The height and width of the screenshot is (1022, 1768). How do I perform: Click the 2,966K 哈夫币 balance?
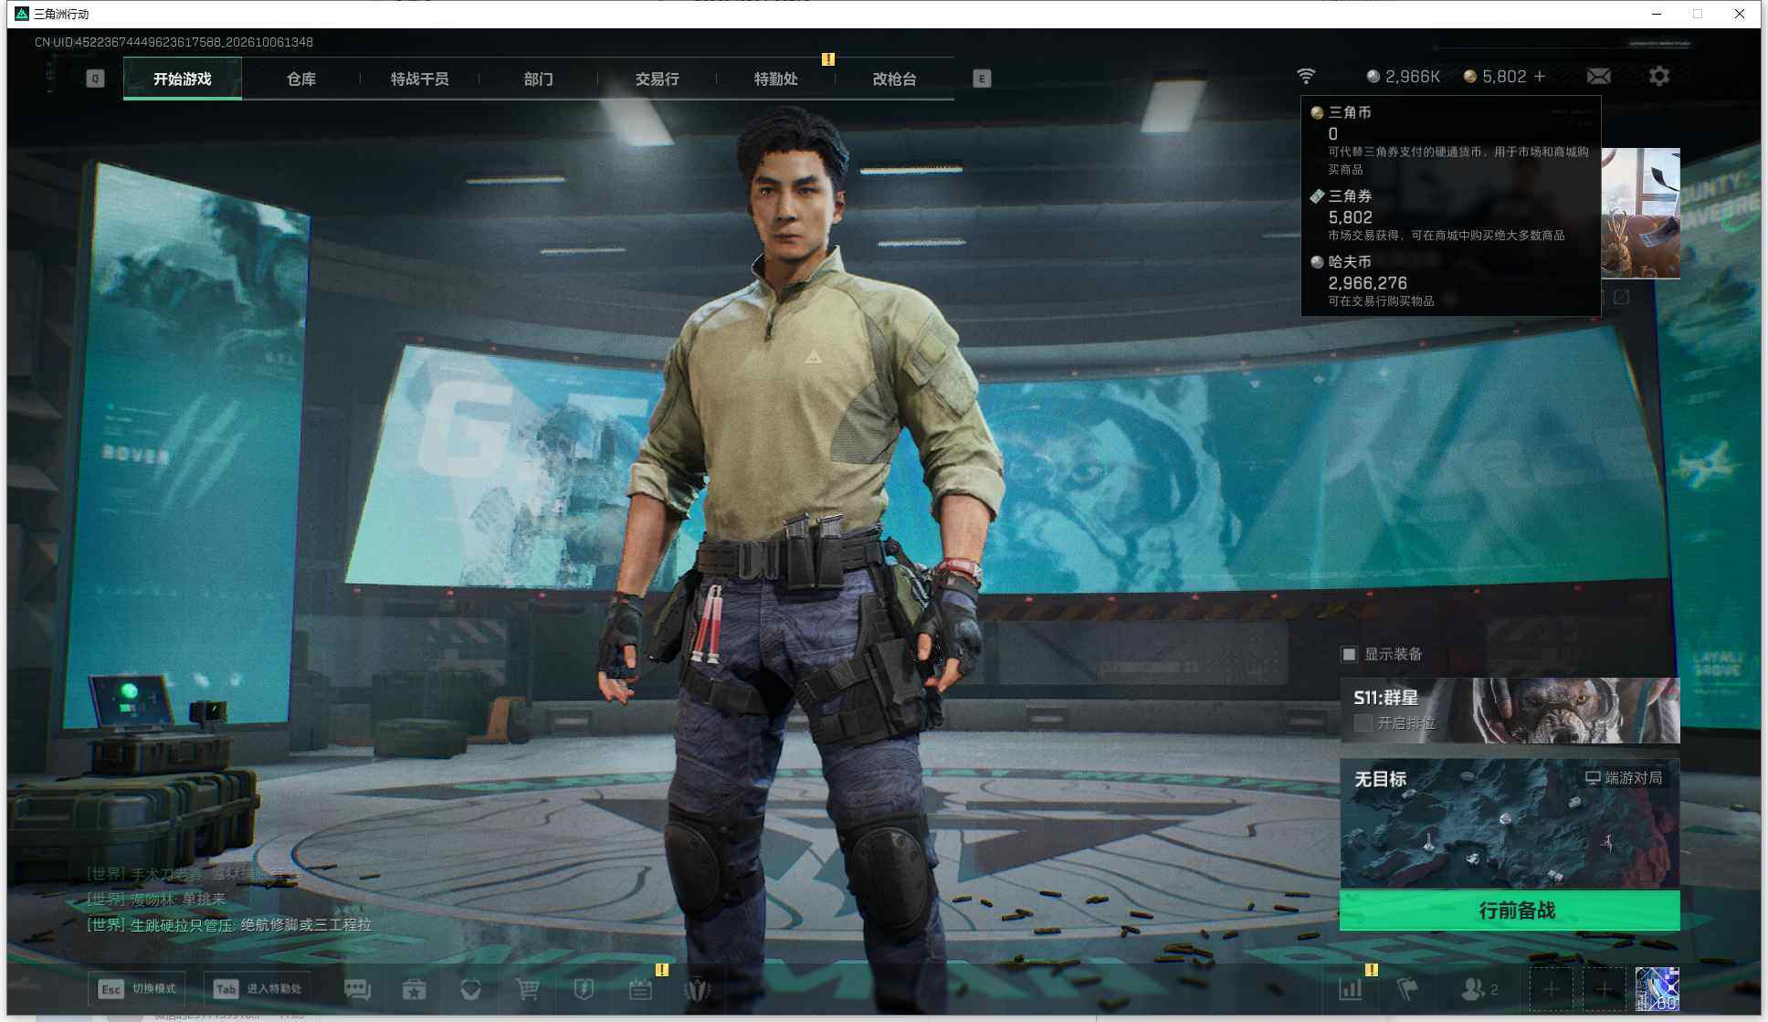[1404, 77]
